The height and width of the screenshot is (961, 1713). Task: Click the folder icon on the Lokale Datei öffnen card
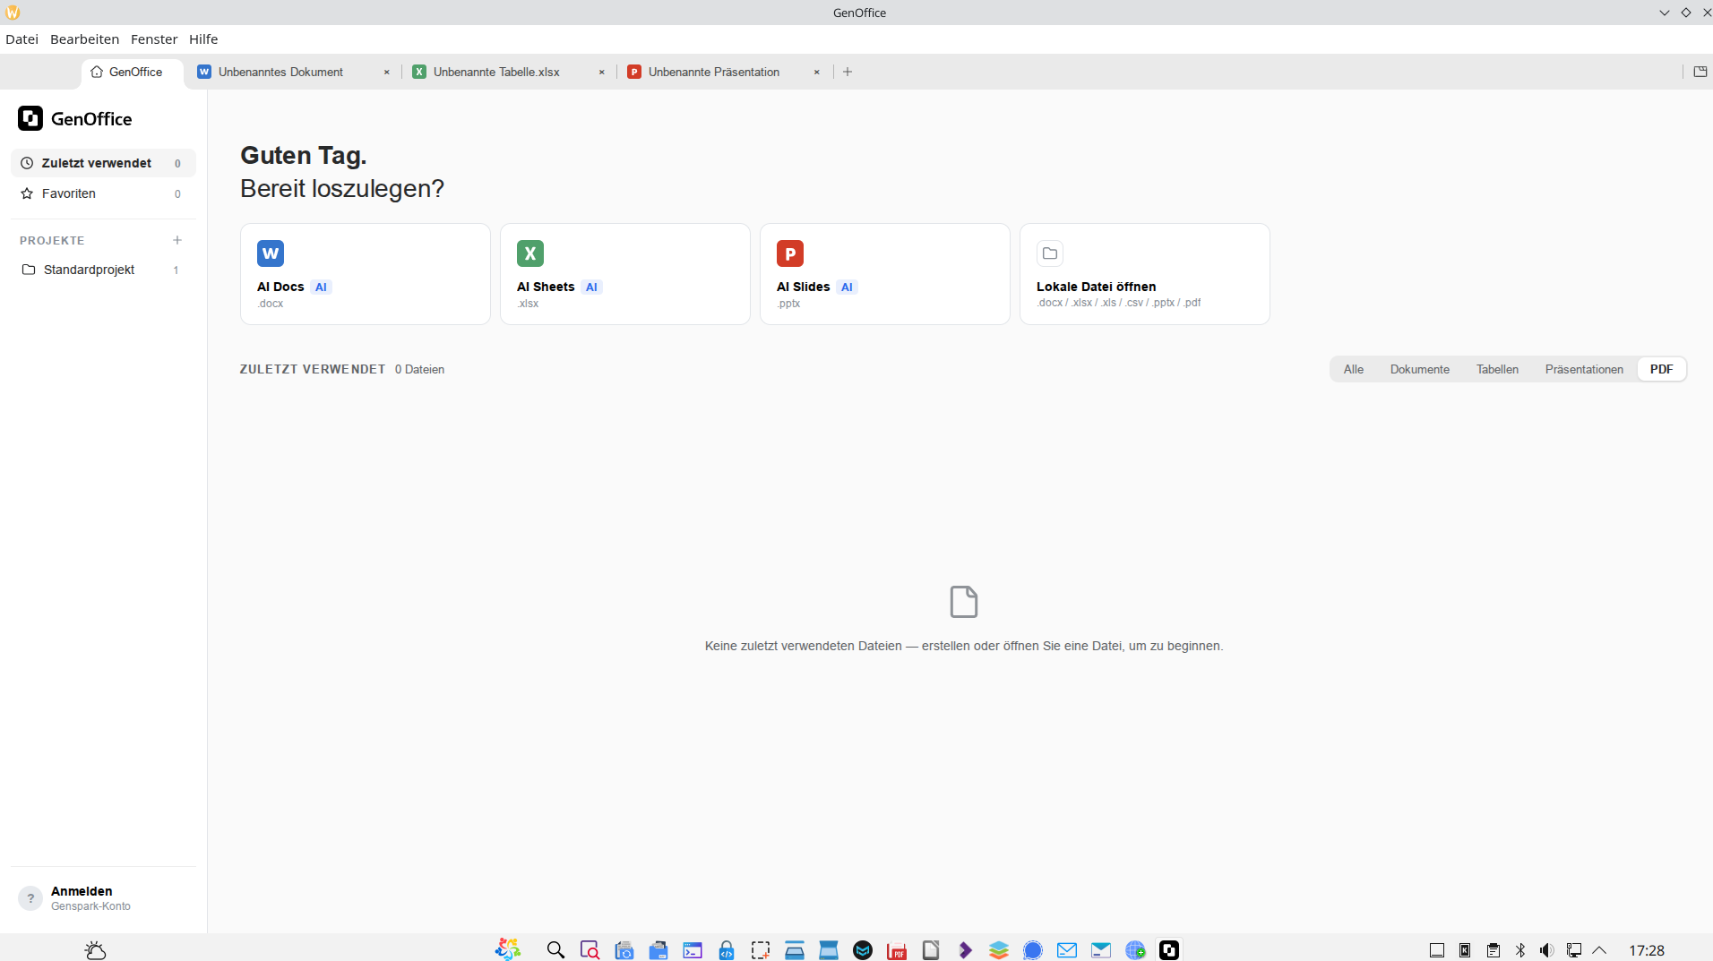(1050, 253)
